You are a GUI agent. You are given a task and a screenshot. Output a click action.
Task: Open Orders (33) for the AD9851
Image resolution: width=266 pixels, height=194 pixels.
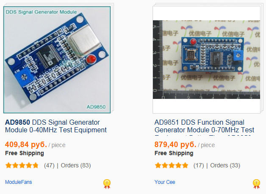coord(225,165)
